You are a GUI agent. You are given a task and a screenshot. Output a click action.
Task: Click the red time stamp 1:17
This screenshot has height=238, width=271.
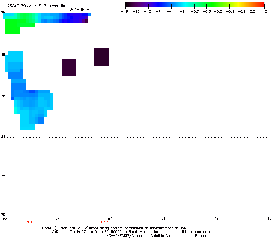(x=104, y=222)
